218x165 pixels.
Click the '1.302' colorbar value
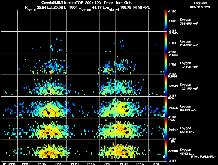click(172, 64)
